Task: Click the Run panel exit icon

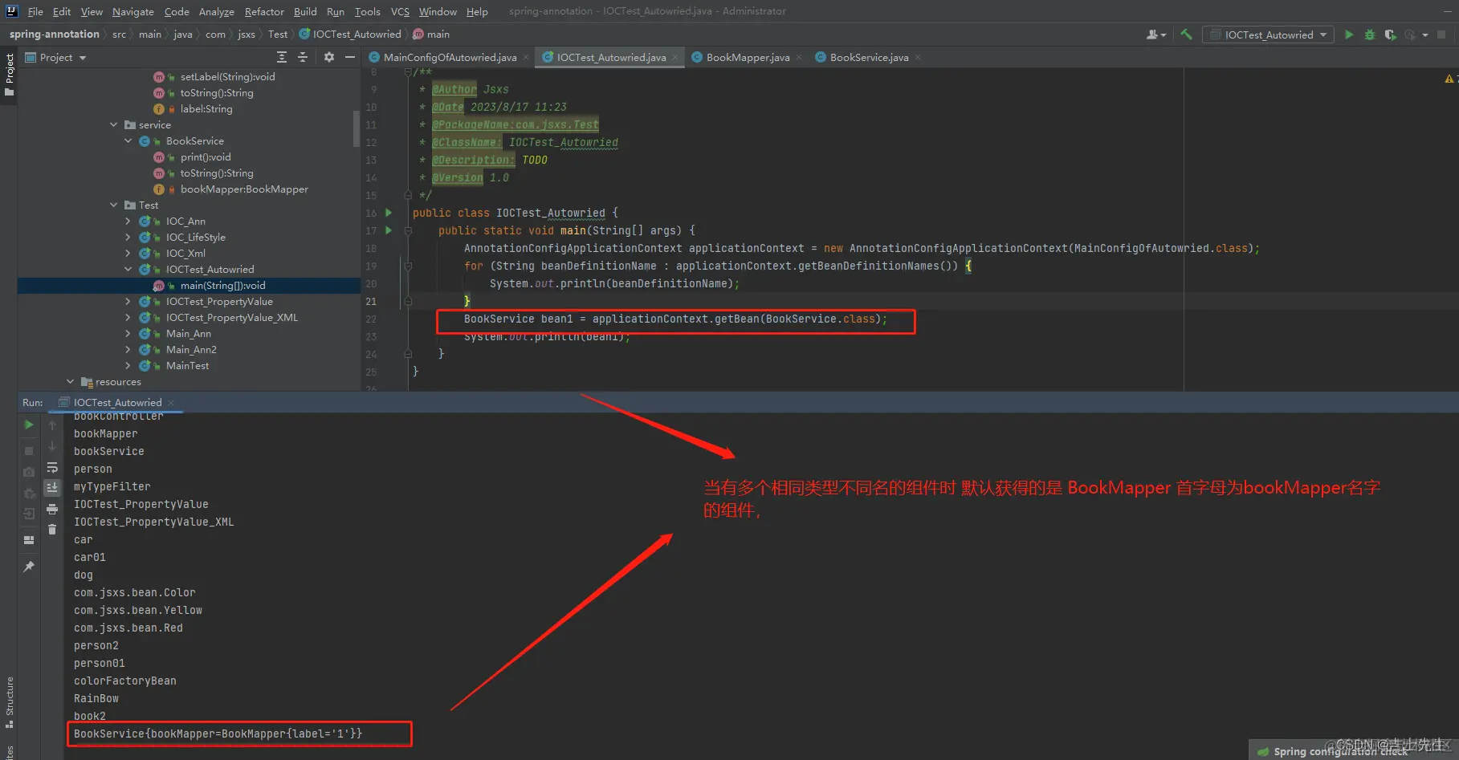Action: click(29, 514)
